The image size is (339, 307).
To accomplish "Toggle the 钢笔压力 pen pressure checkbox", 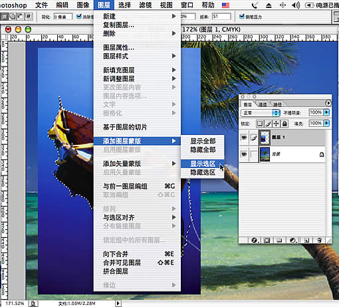I will (242, 16).
